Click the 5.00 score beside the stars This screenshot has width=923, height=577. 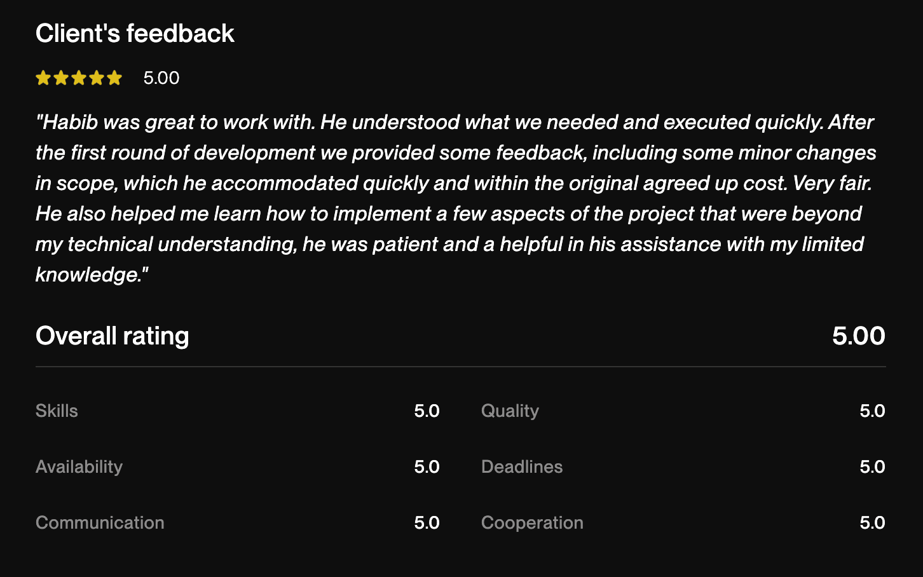coord(161,78)
